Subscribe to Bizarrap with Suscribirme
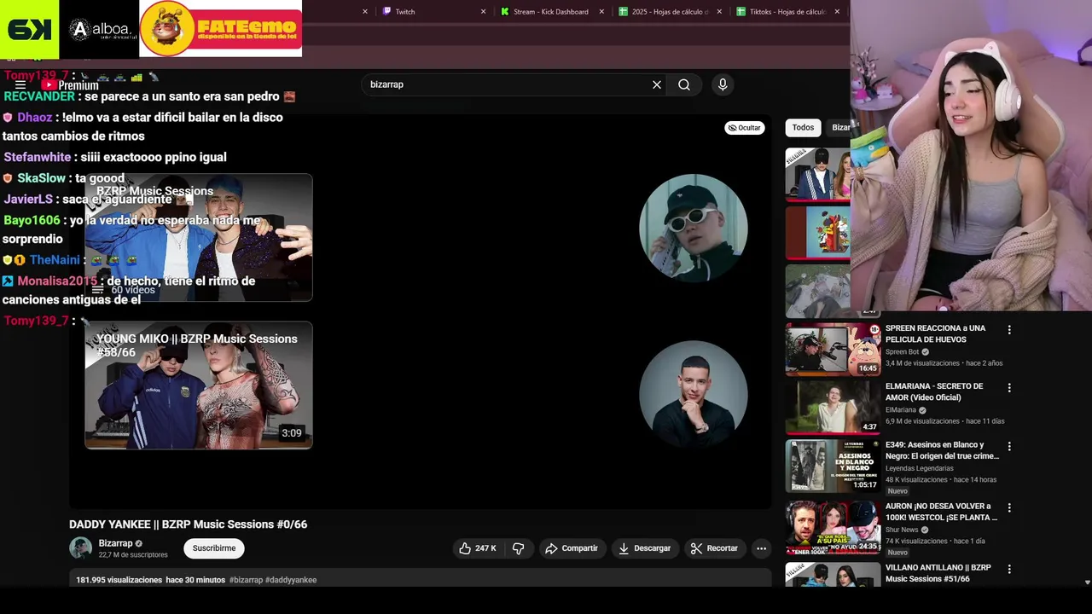Screen dimensions: 1092x614 click(x=214, y=548)
